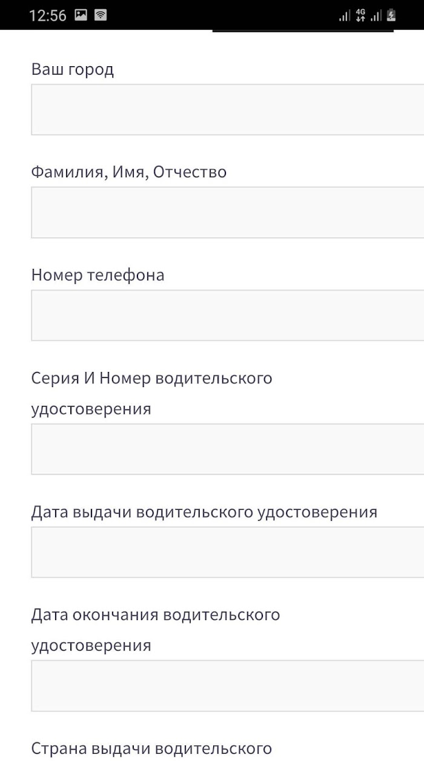Tap the image notification icon in status bar
Screen dimensions: 424x761
81,15
